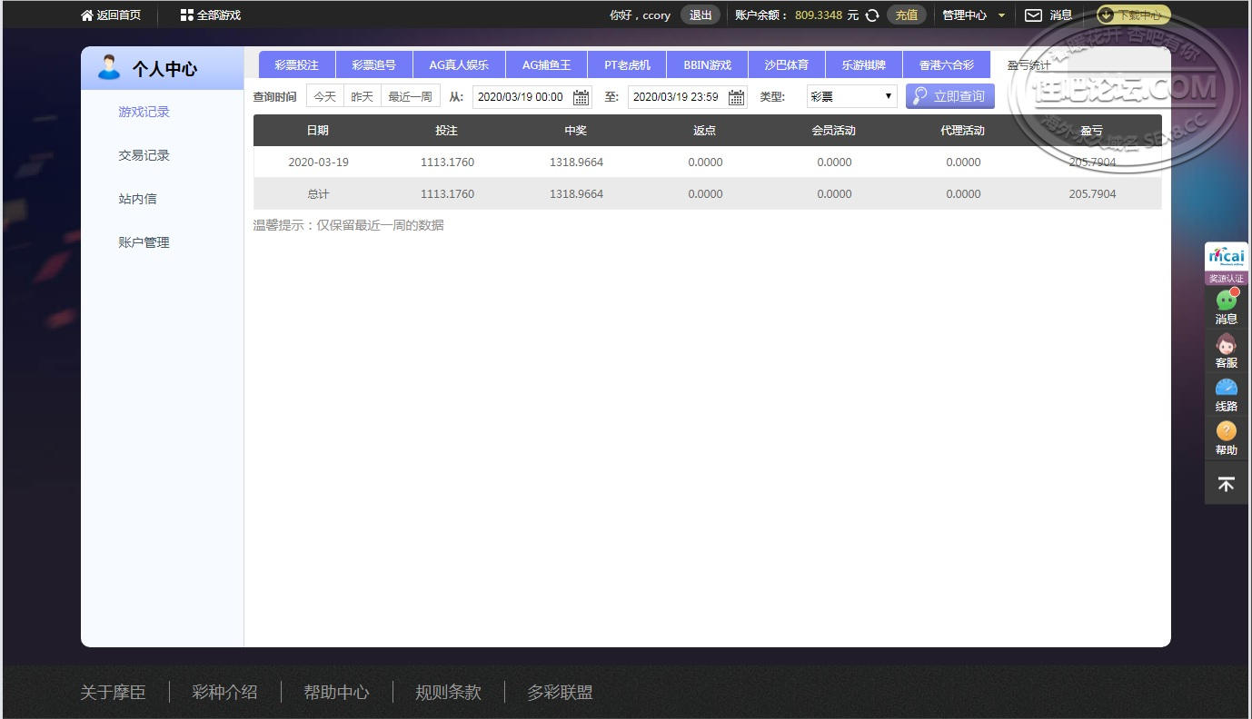The width and height of the screenshot is (1252, 719).
Task: Switch to the AG真人娱乐 tab
Action: pos(459,65)
